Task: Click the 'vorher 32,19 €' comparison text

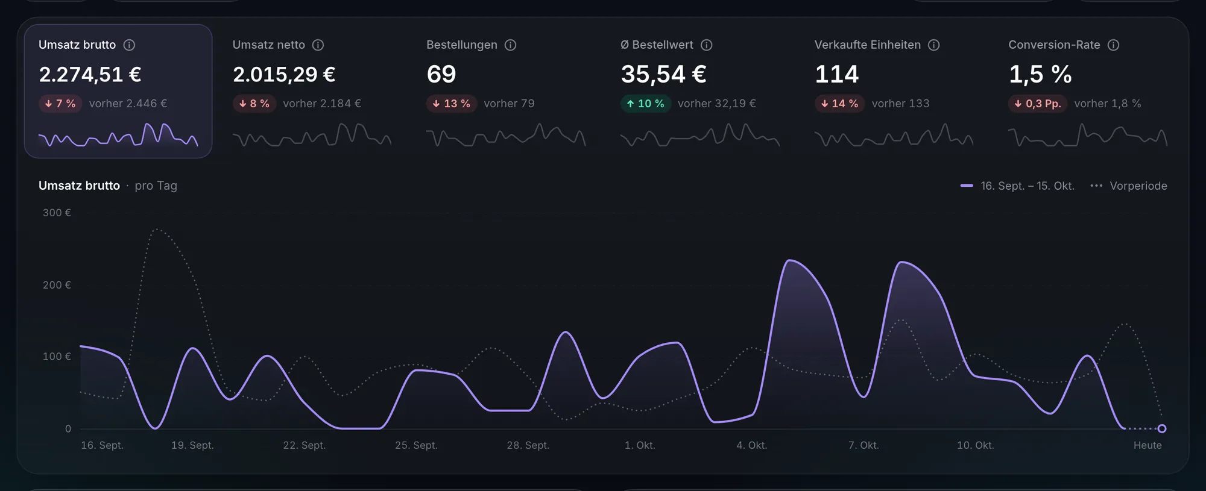Action: click(716, 104)
